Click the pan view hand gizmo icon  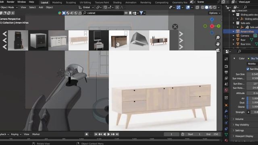218,44
